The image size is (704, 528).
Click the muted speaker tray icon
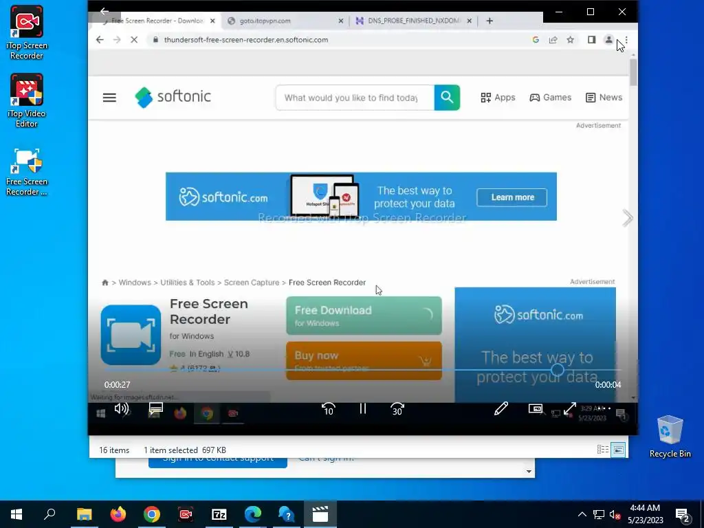pyautogui.click(x=615, y=514)
